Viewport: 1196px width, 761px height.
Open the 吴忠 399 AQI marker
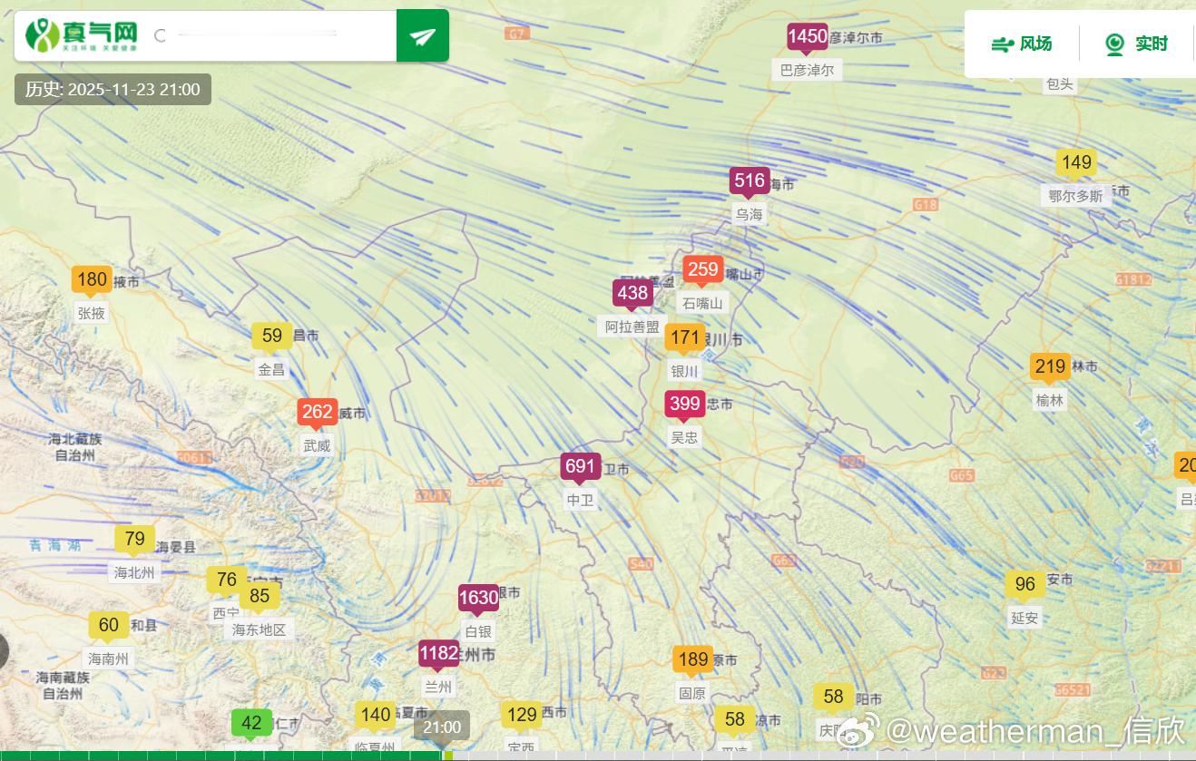pos(684,403)
